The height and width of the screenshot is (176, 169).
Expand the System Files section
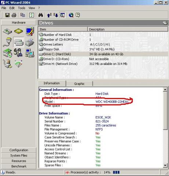click(19, 155)
